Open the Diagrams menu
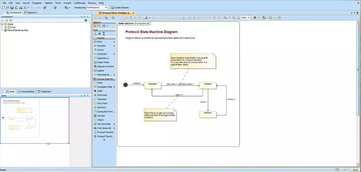This screenshot has width=361, height=172. coord(37,3)
